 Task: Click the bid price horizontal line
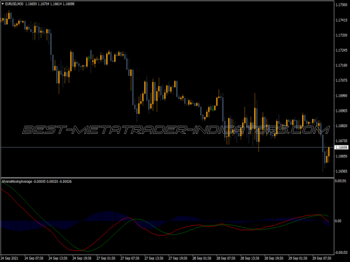click(167, 147)
